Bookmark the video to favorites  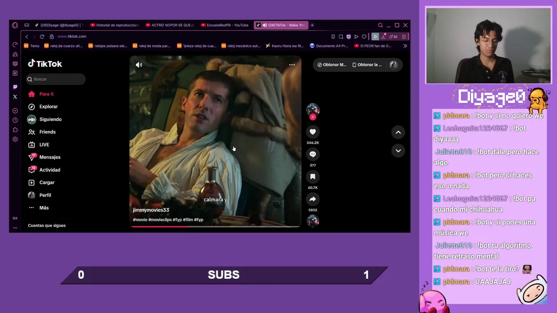pyautogui.click(x=312, y=176)
